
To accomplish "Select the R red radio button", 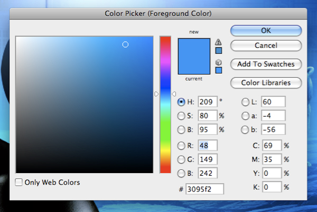I will (x=181, y=146).
